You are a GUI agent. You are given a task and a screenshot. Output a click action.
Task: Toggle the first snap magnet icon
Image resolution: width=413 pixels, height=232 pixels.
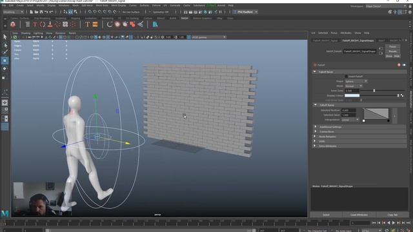point(90,12)
